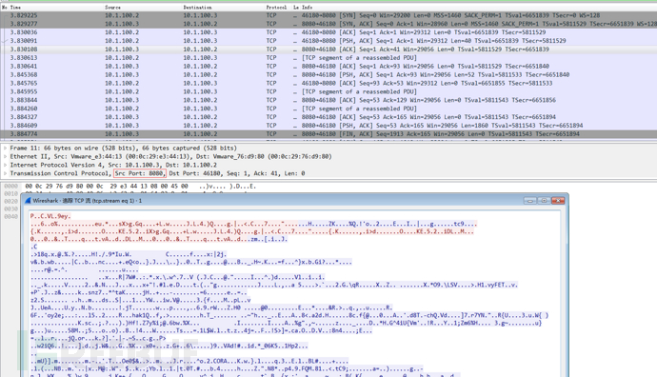Viewport: 657px width, 377px height.
Task: Select the packet at time 3.845765
Action: point(328,83)
